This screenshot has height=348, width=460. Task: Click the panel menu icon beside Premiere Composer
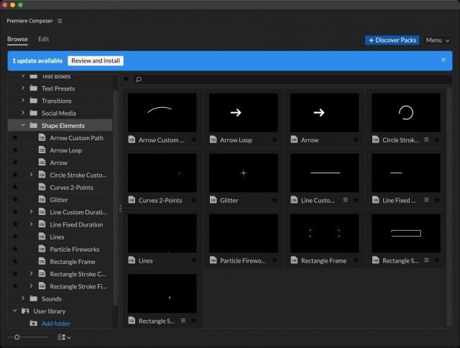click(60, 21)
